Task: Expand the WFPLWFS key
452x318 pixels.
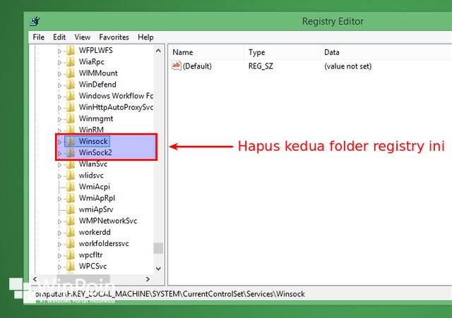Action: (59, 51)
